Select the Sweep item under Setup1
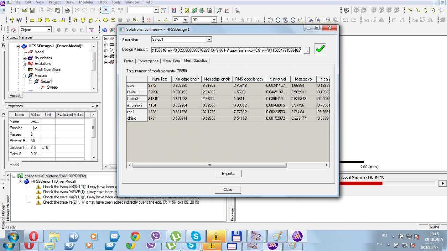Viewport: 447px width, 251px height. [x=52, y=88]
